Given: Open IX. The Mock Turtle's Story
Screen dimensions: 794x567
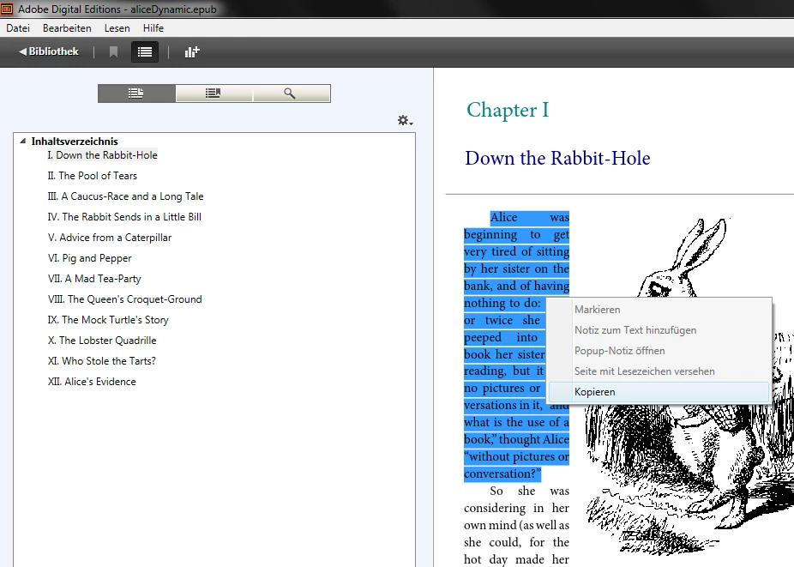Looking at the screenshot, I should [108, 320].
